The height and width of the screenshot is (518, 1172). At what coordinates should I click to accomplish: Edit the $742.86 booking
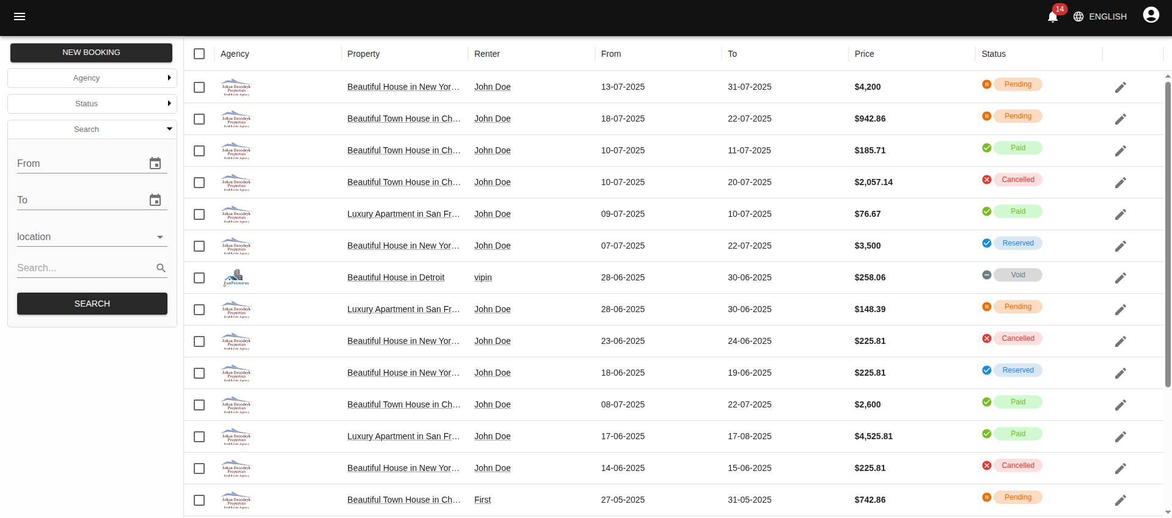tap(1120, 500)
